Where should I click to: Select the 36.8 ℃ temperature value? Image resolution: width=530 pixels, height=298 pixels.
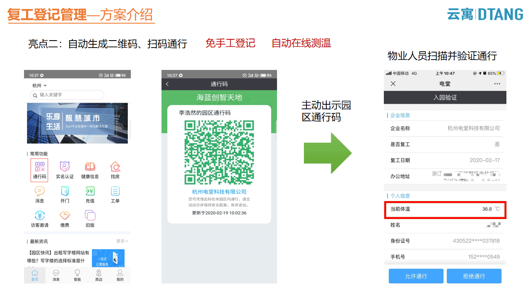491,209
